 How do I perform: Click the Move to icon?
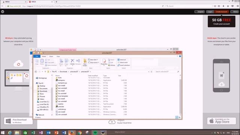click(61, 62)
